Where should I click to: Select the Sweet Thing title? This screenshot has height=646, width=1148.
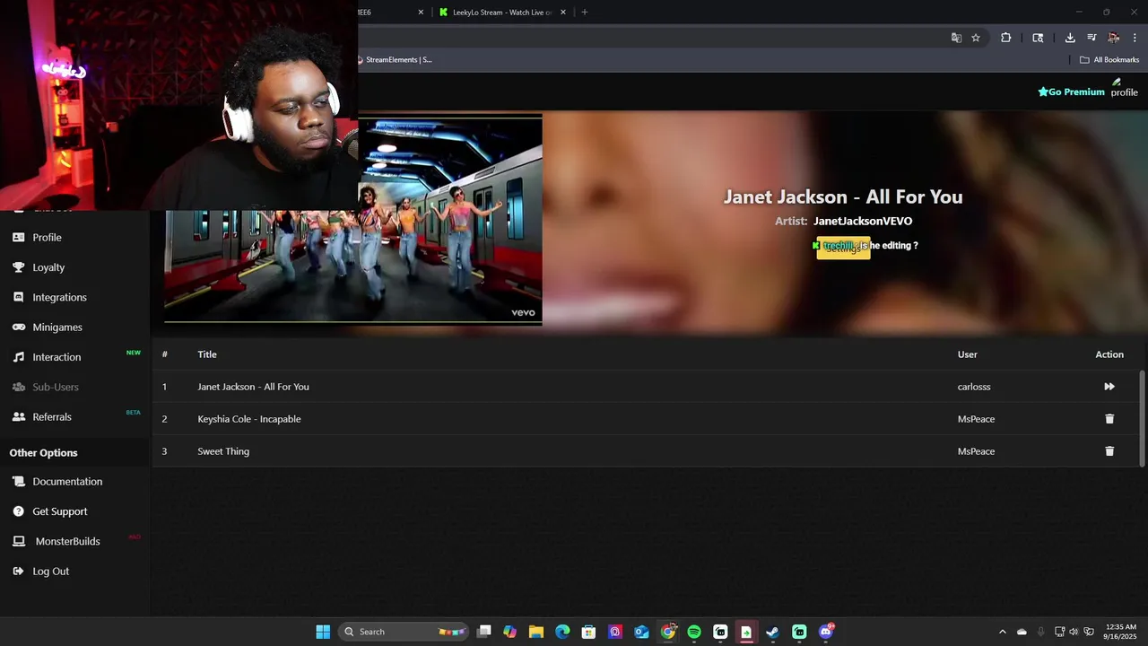(x=223, y=451)
